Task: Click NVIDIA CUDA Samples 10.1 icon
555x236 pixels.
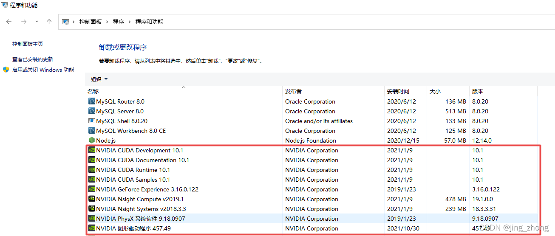Action: pos(92,180)
